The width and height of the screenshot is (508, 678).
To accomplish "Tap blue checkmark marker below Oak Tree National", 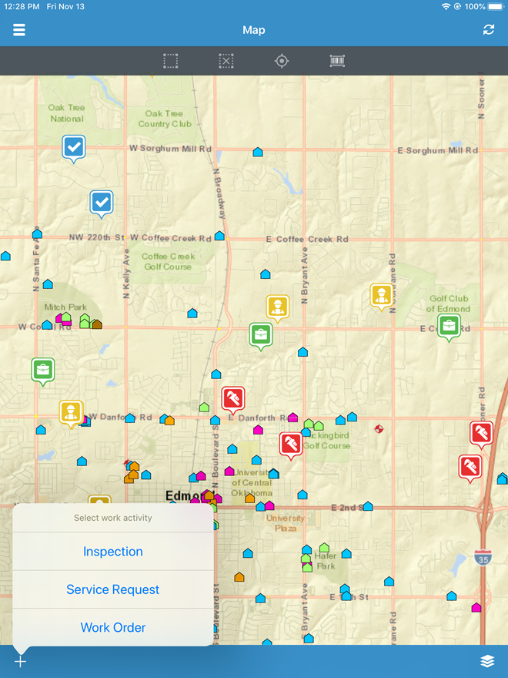I will (74, 147).
